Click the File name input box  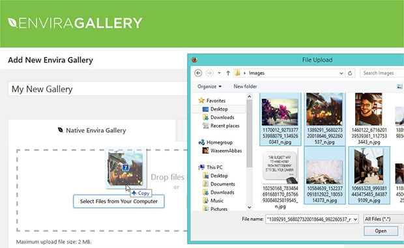(x=312, y=219)
